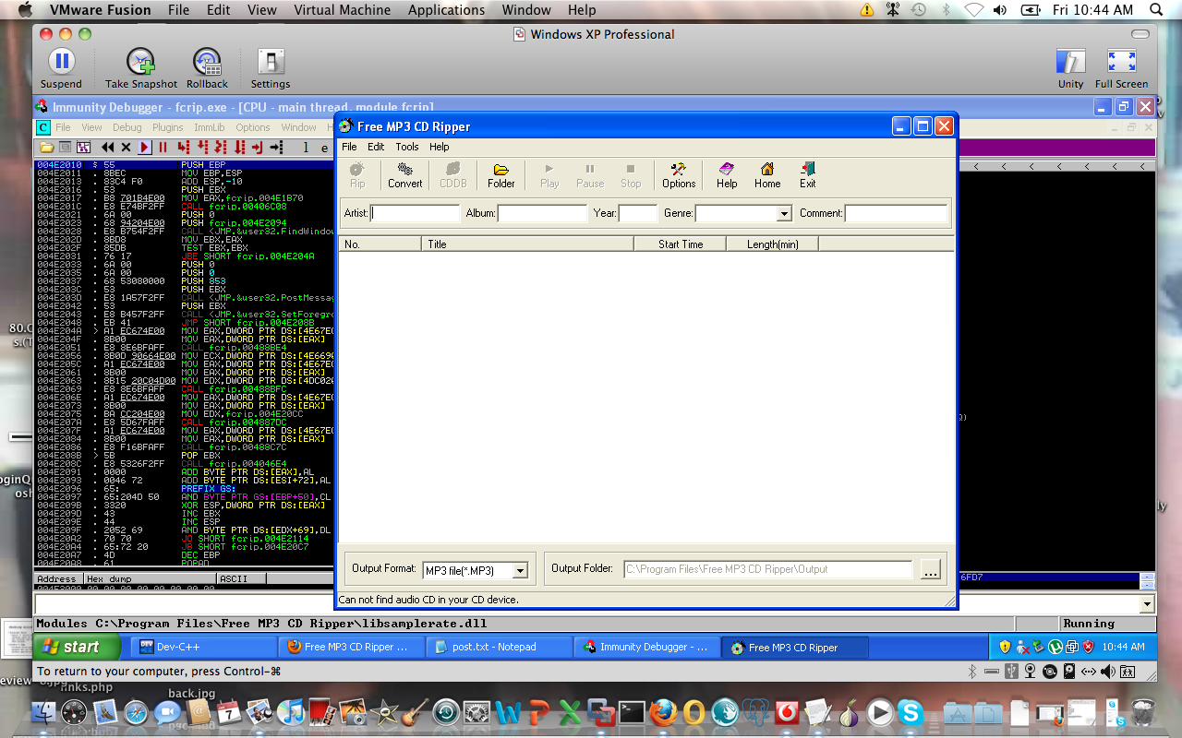1182x738 pixels.
Task: Switch to Dev-C++ taskbar item
Action: 203,647
